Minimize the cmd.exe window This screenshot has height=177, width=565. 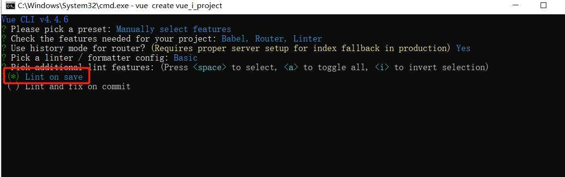(517, 5)
